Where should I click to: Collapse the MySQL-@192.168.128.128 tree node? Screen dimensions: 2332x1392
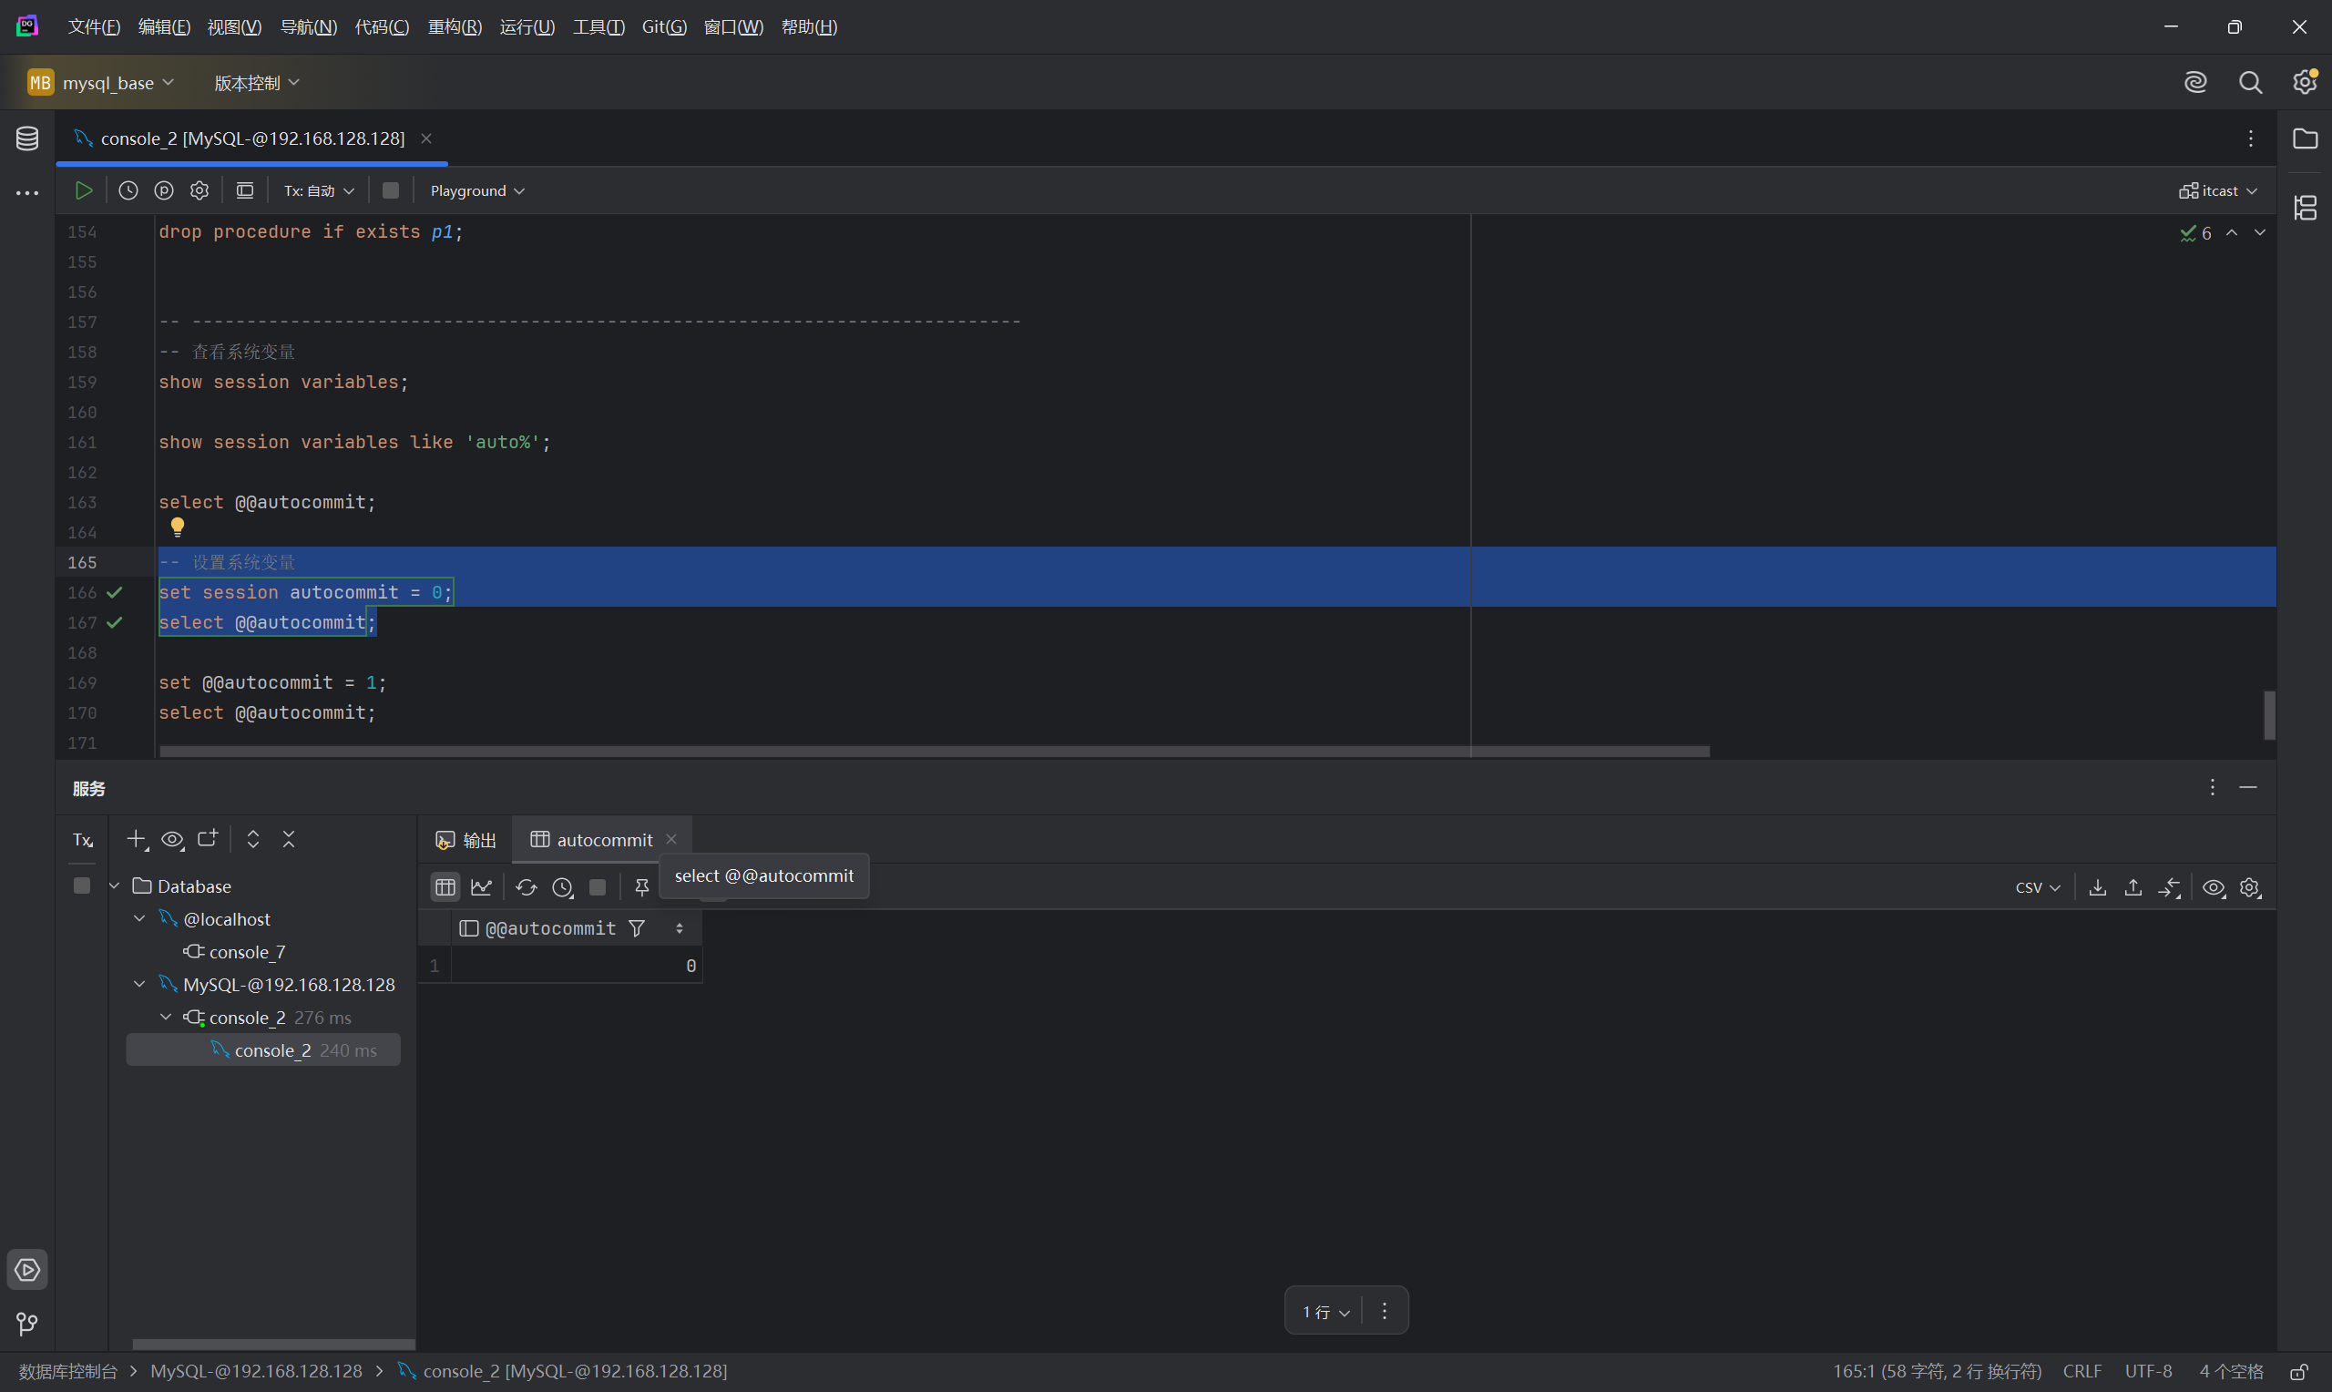click(x=139, y=984)
